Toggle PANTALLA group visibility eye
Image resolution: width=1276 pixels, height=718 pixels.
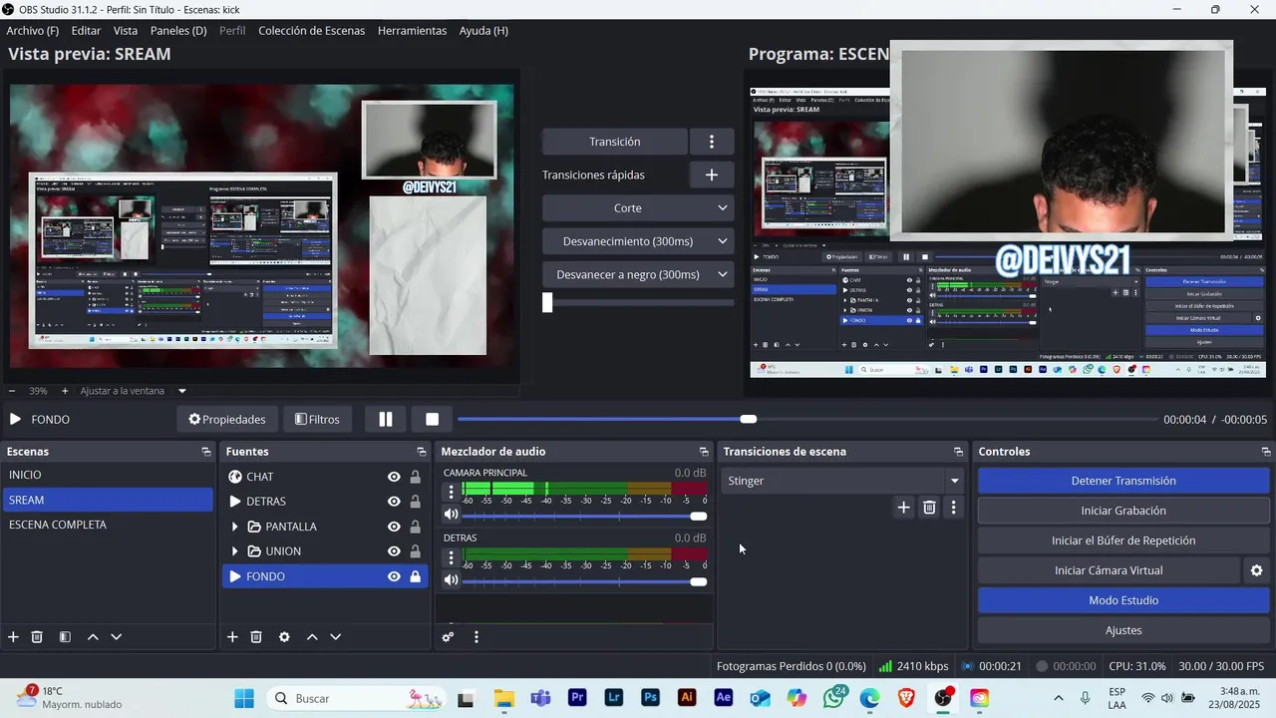pos(395,527)
